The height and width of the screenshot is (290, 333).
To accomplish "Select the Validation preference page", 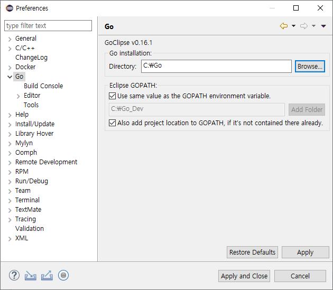I will tap(30, 229).
